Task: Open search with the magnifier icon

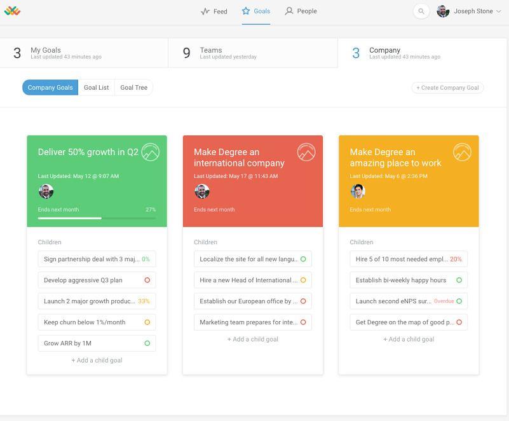Action: [x=421, y=11]
